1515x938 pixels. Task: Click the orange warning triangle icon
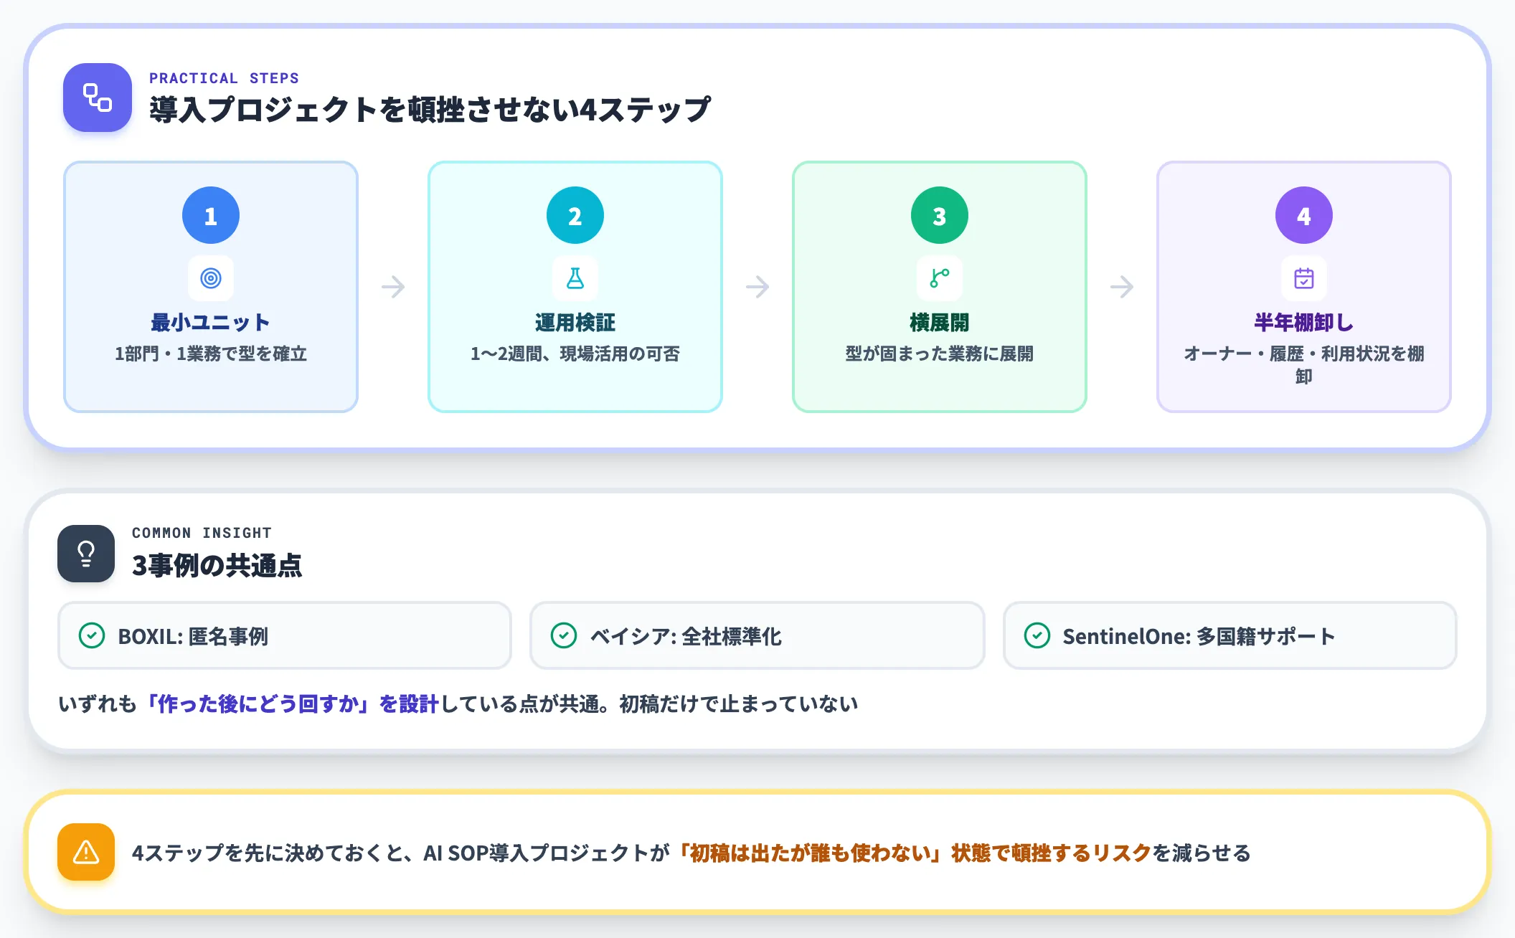[86, 852]
